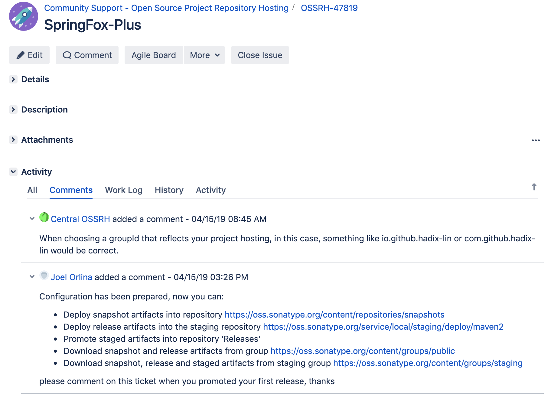Open the Attachments options ellipsis menu

pos(536,140)
